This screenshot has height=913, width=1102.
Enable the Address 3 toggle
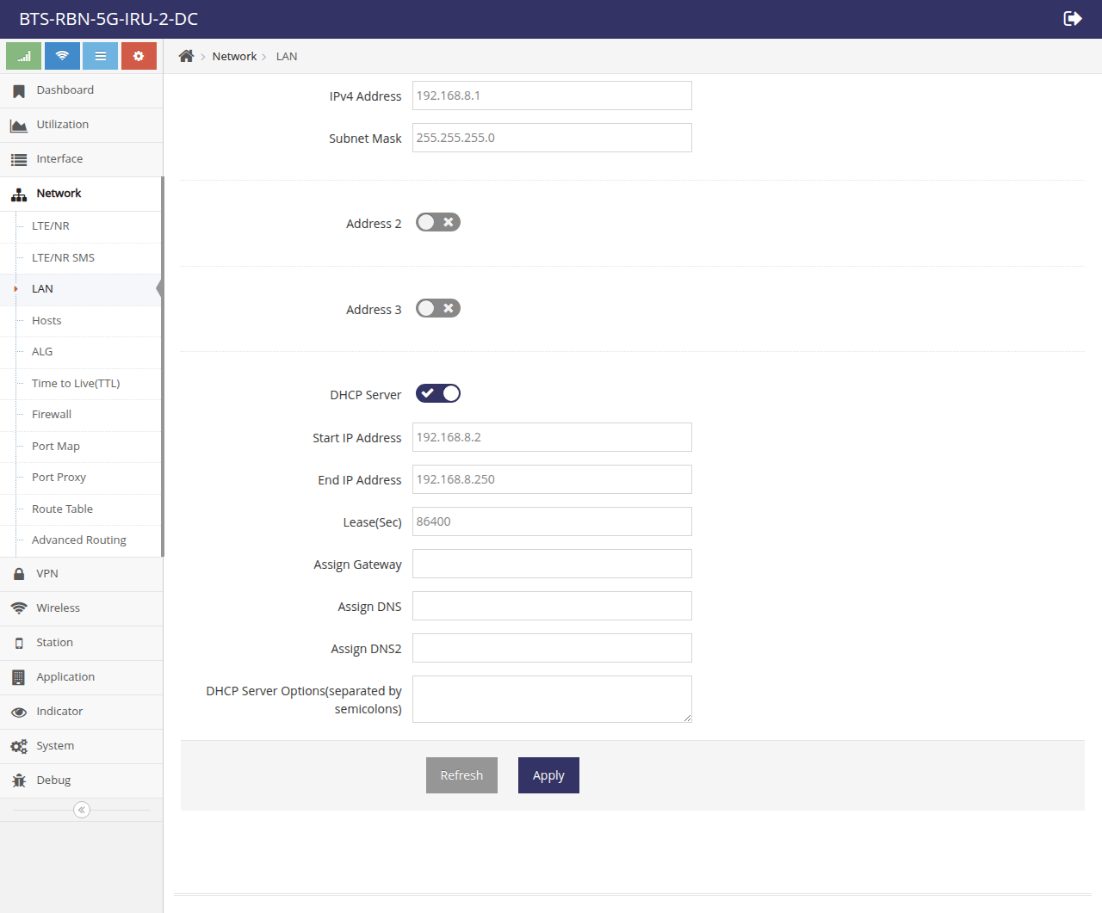[x=438, y=308]
